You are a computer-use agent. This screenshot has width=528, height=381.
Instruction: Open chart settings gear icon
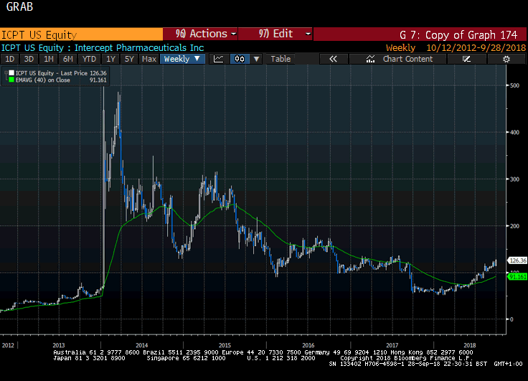506,59
